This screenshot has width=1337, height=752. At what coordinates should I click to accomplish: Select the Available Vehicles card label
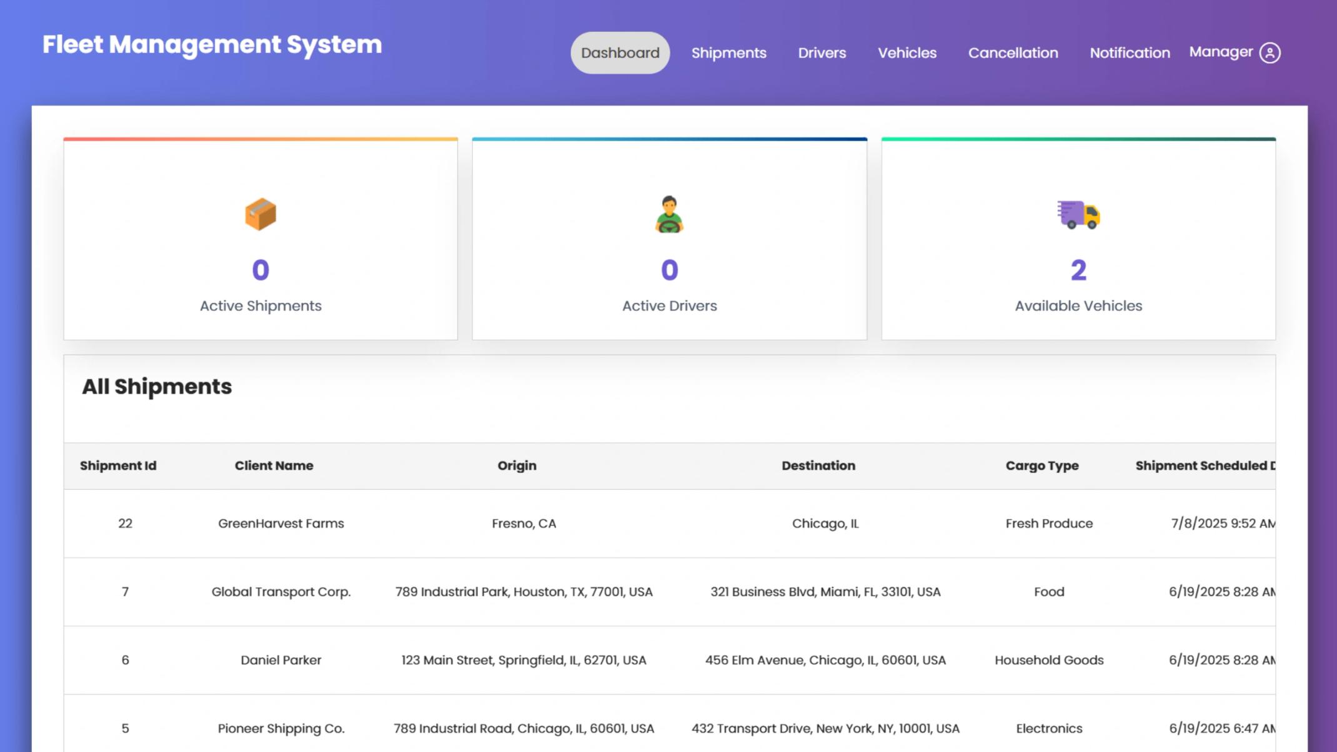pos(1078,305)
